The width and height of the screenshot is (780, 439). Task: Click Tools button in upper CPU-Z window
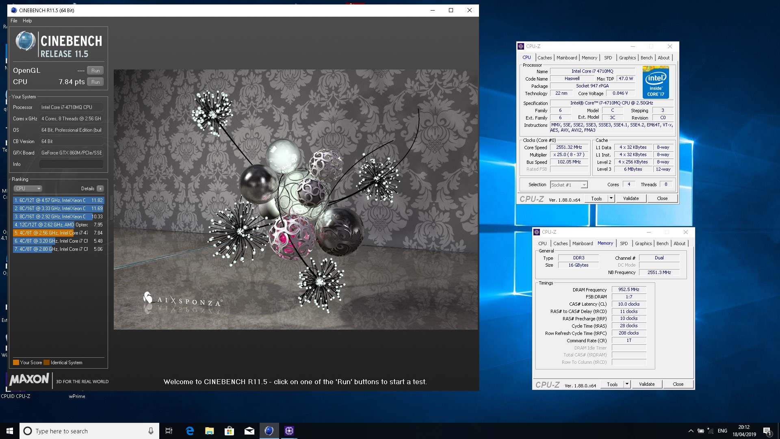596,198
